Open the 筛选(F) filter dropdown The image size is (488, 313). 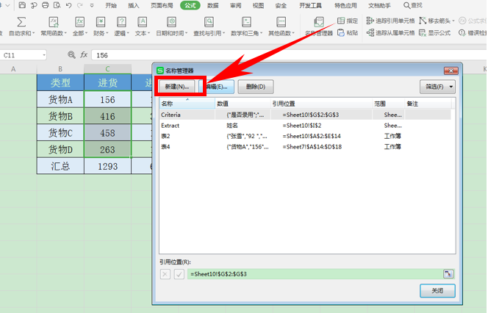437,87
